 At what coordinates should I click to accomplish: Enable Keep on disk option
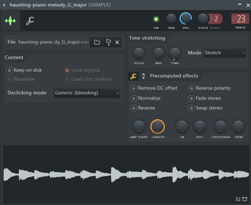pos(24,70)
